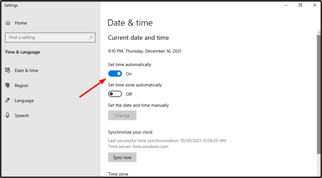This screenshot has width=322, height=178.
Task: Click the Language character icon
Action: [8, 100]
